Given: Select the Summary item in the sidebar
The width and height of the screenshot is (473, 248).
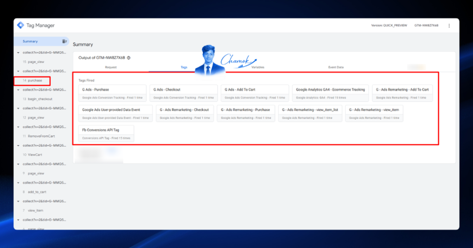Looking at the screenshot, I should (x=41, y=42).
